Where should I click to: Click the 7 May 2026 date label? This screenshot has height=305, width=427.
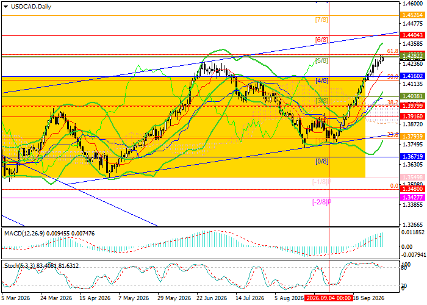click(133, 298)
